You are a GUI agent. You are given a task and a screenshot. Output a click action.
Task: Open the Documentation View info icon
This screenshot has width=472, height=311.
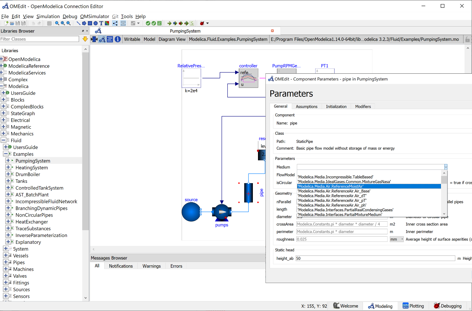click(x=118, y=39)
